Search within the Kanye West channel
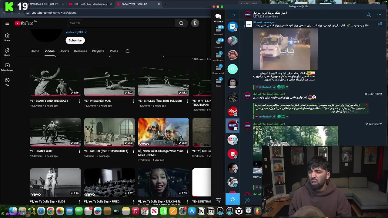The height and width of the screenshot is (218, 388). (128, 51)
